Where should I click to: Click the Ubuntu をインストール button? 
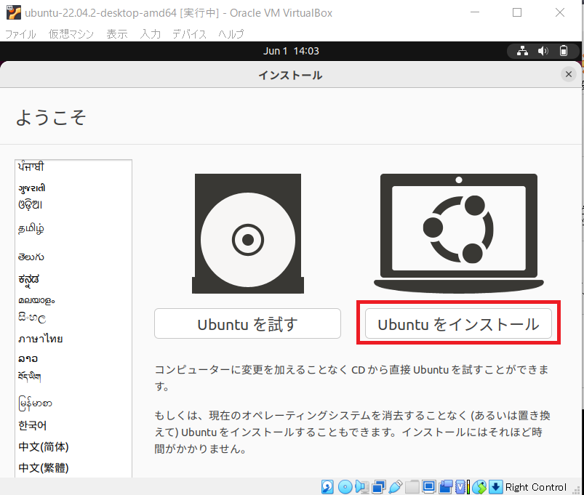[457, 323]
